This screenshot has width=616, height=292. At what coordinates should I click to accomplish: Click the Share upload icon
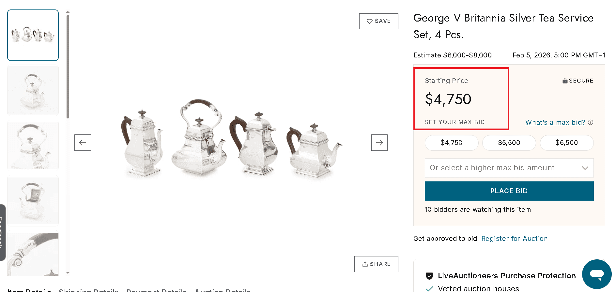click(365, 264)
